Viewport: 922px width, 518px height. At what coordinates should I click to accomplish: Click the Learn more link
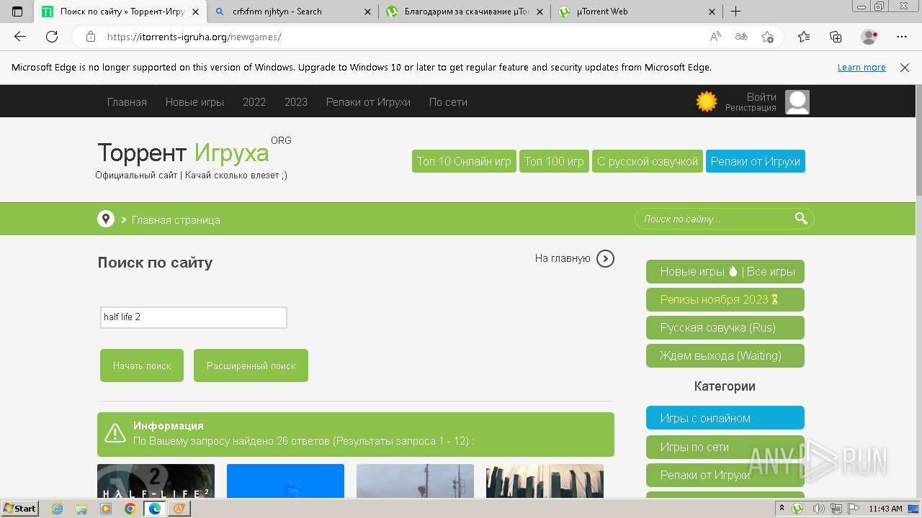coord(861,68)
